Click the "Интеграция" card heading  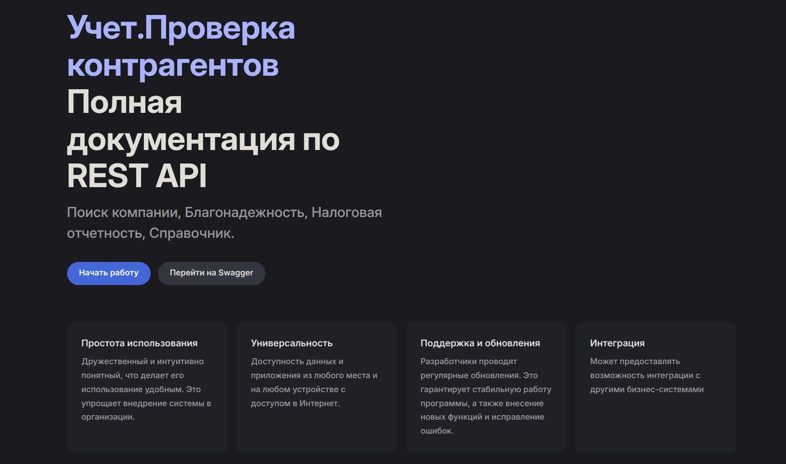(617, 343)
